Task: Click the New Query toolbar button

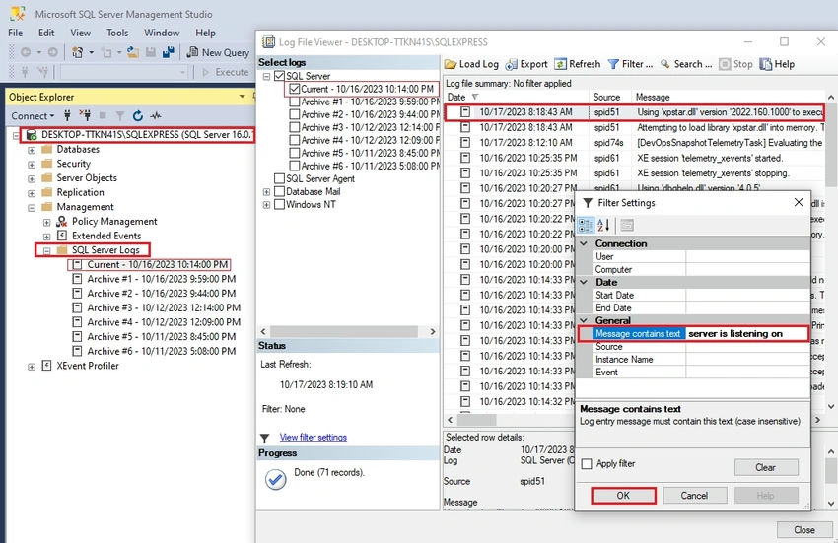Action: pyautogui.click(x=218, y=52)
